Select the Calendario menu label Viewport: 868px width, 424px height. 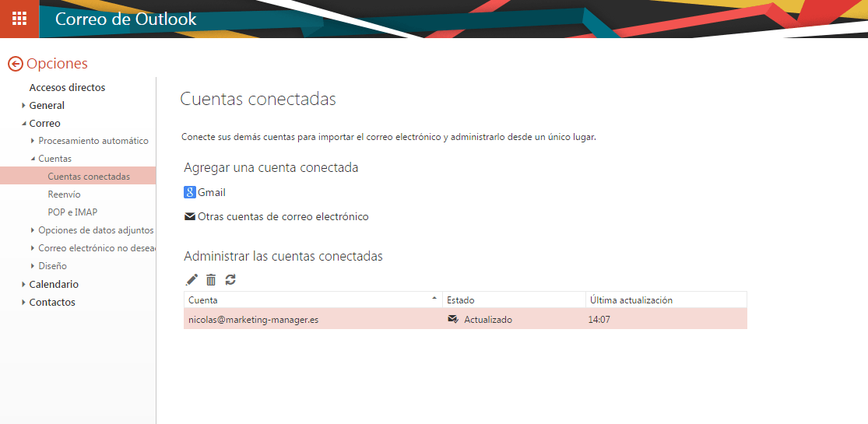tap(54, 285)
